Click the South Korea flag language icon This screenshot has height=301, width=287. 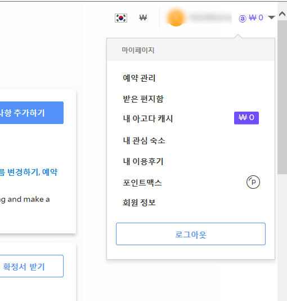pos(121,18)
